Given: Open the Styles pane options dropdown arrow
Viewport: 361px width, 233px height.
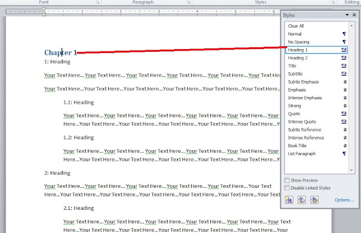Looking at the screenshot, I should tap(347, 15).
